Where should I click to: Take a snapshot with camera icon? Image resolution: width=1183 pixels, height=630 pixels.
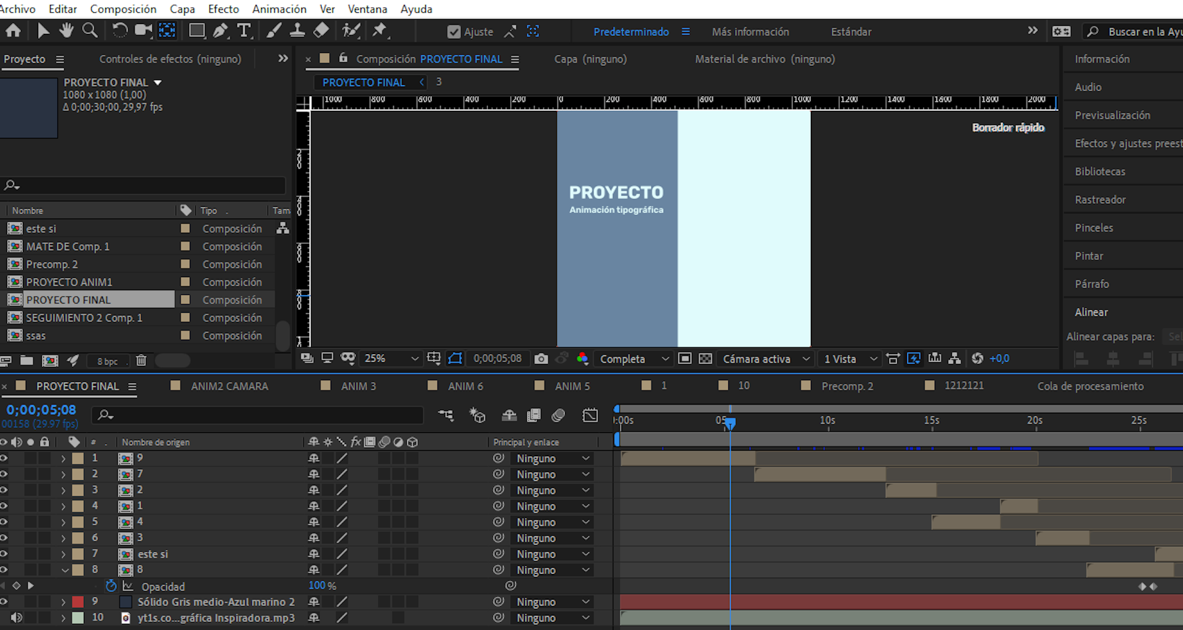click(541, 359)
